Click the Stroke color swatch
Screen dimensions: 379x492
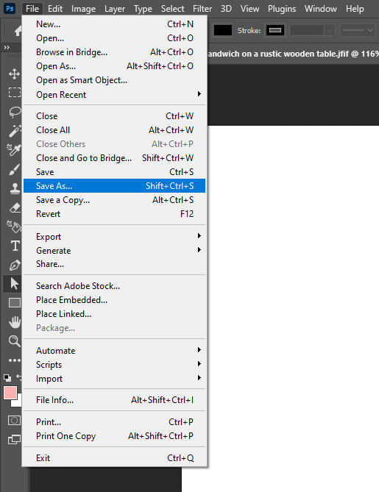[275, 30]
